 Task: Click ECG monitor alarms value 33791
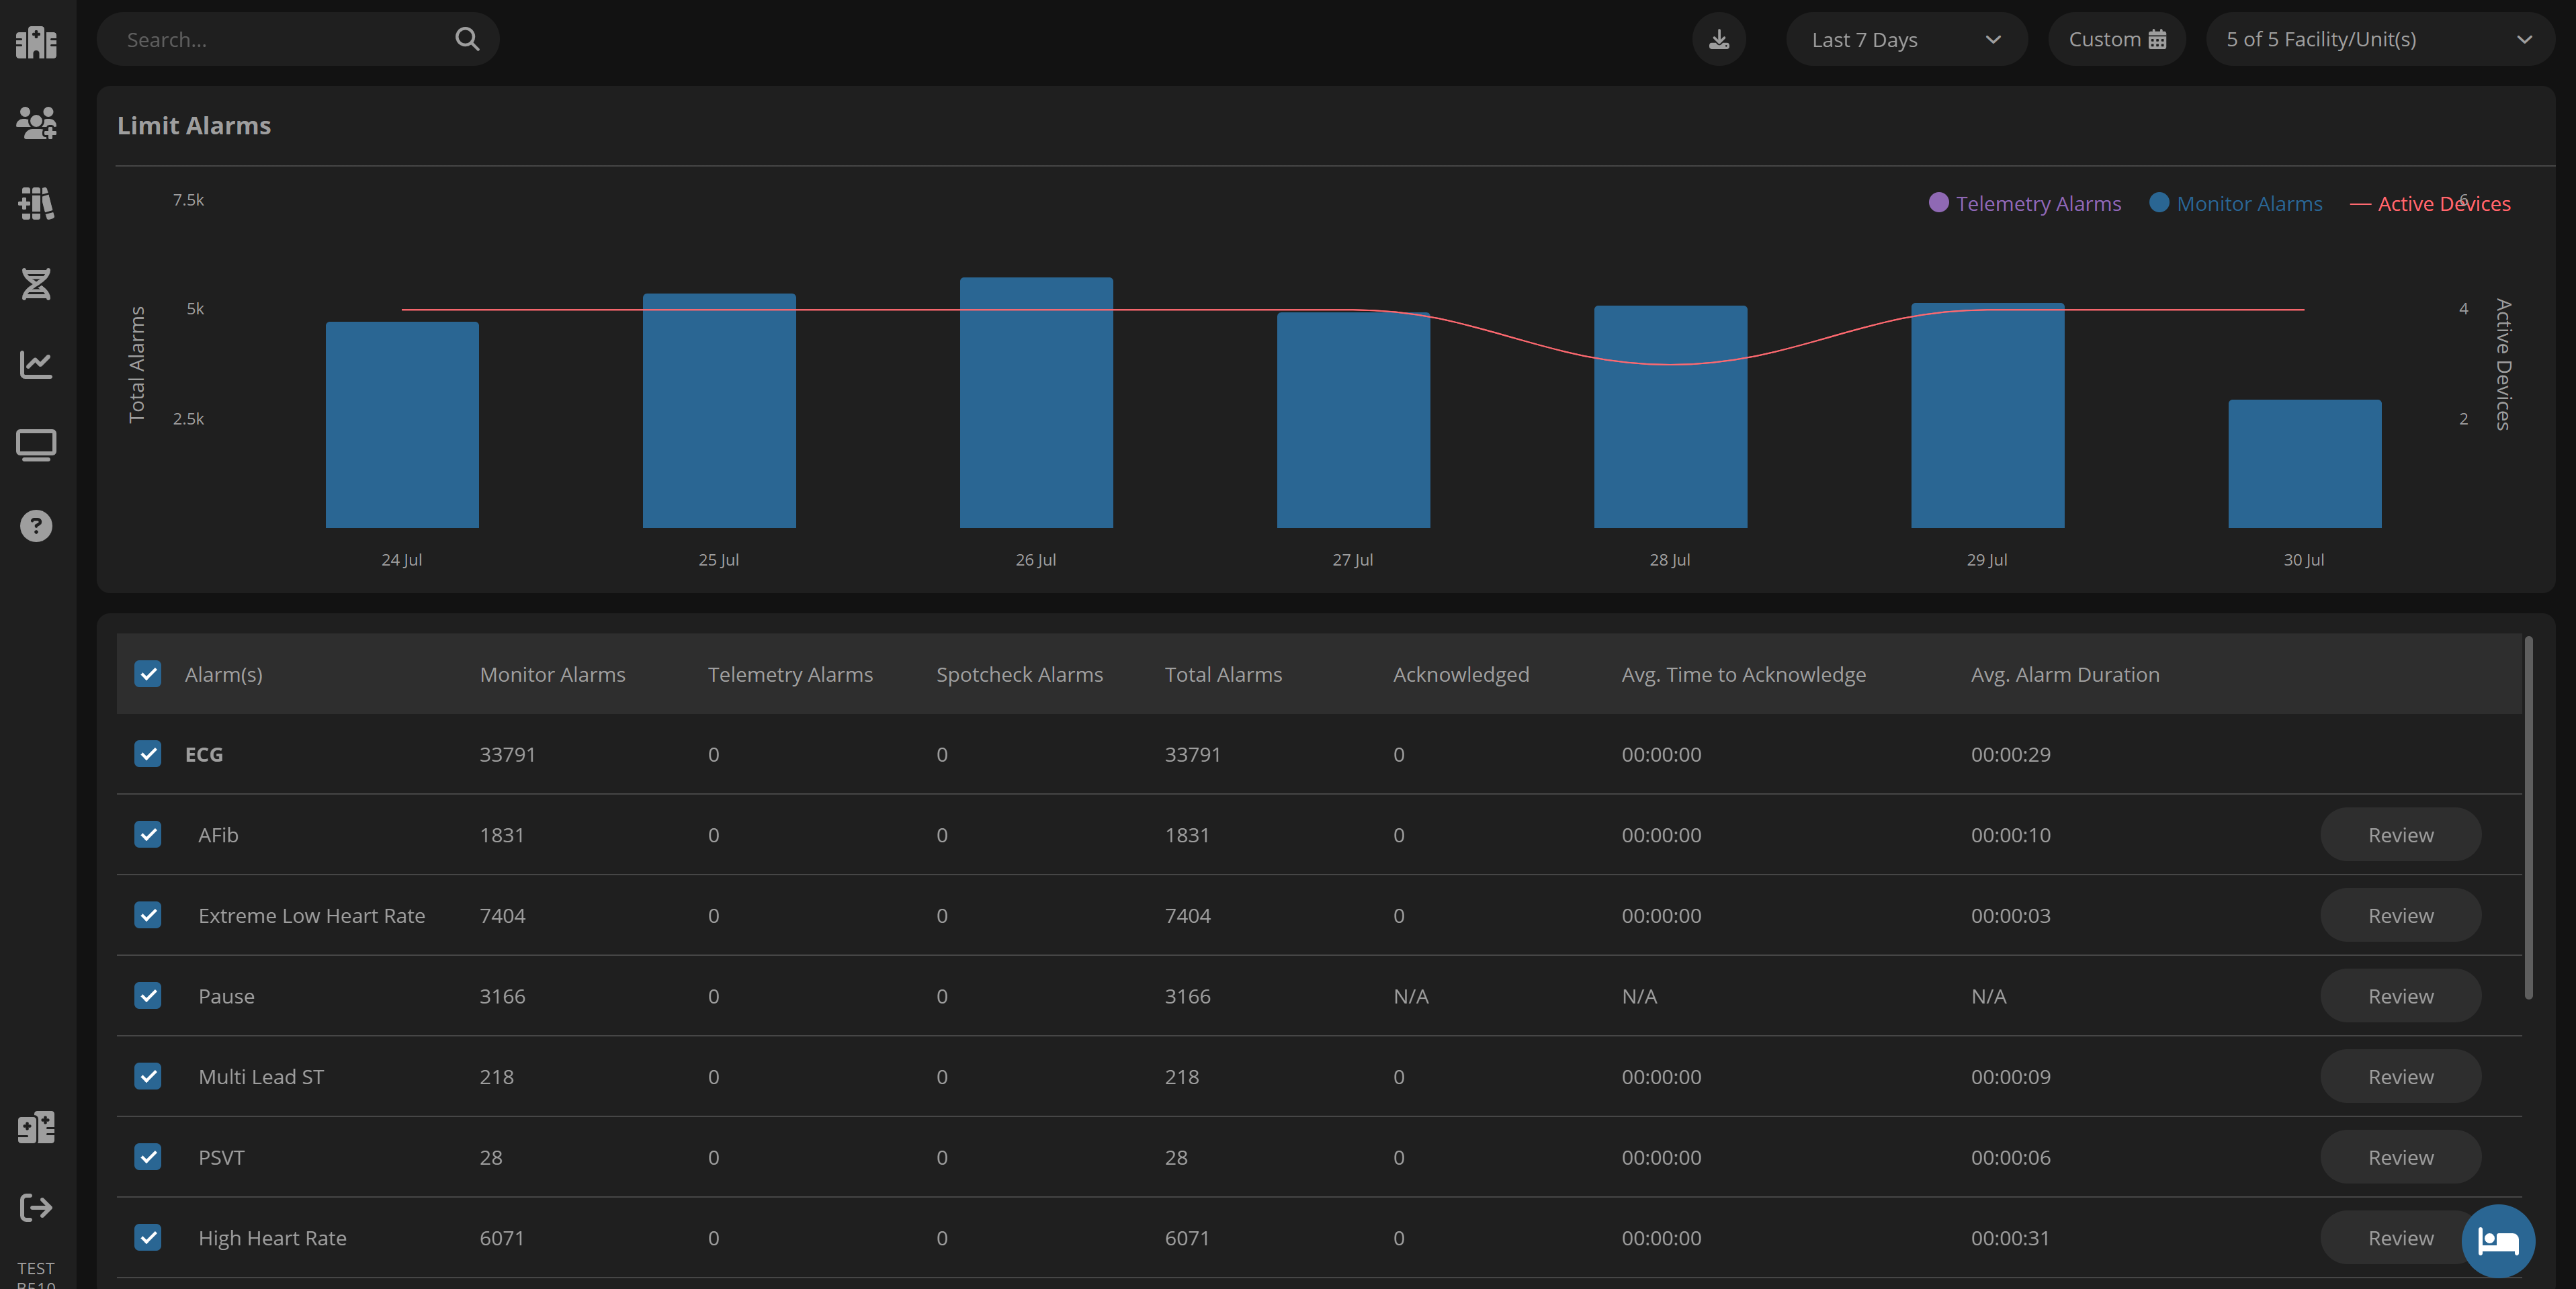507,754
